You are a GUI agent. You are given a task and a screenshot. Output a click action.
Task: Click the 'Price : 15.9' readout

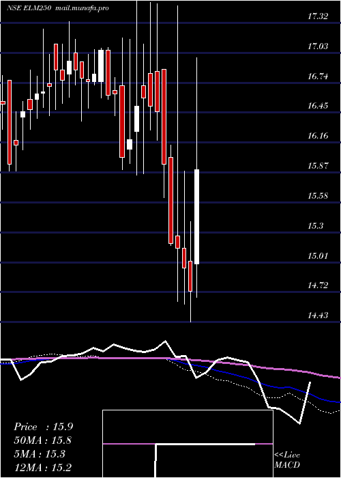point(43,427)
